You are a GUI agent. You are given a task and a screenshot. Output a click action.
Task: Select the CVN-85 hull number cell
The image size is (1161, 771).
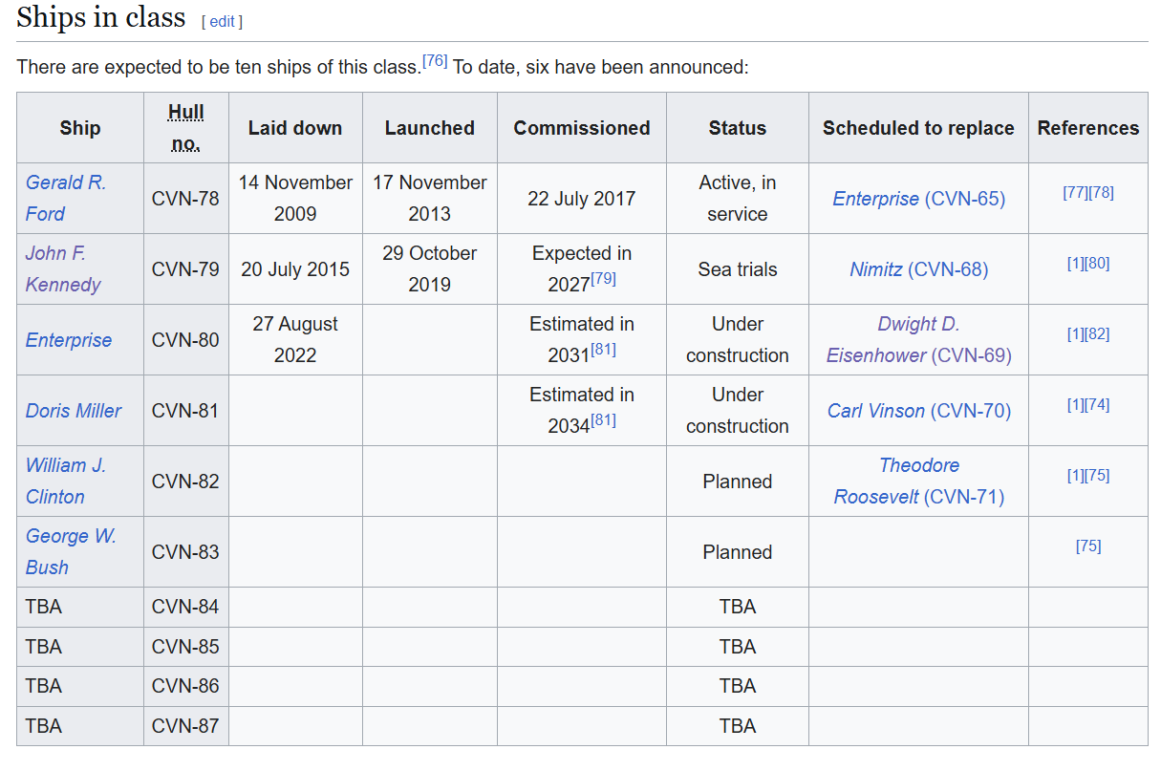tap(185, 647)
